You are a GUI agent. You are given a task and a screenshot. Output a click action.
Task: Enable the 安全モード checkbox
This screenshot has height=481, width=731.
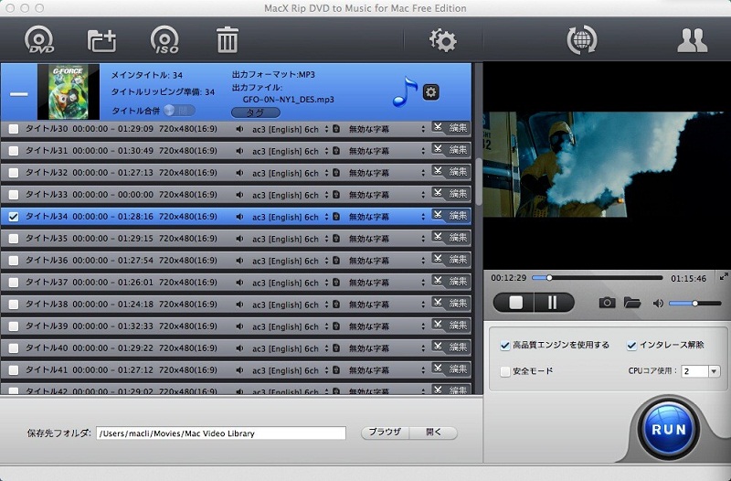pyautogui.click(x=505, y=371)
